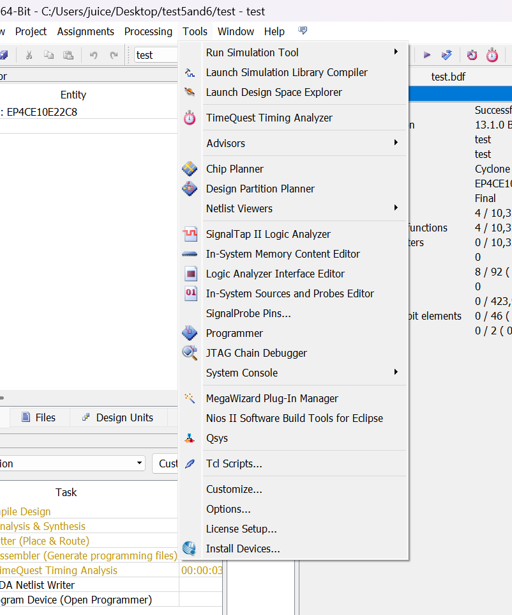
Task: Click the feedback speech bubble icon
Action: tap(303, 30)
